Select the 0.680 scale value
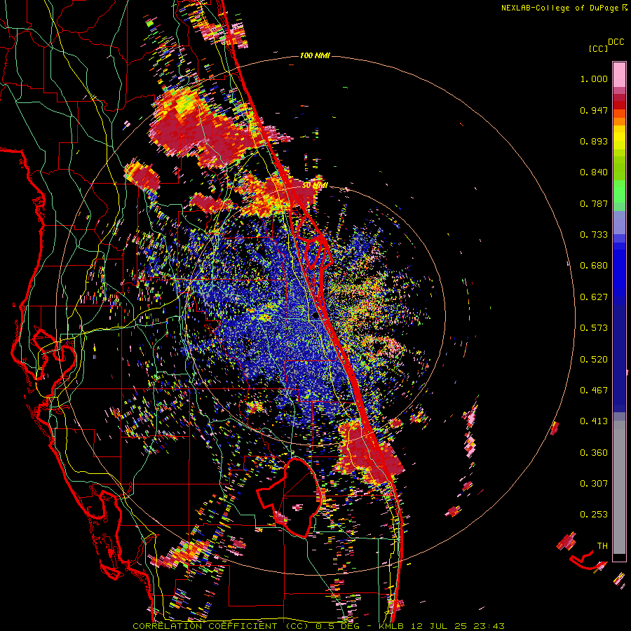 coord(594,266)
